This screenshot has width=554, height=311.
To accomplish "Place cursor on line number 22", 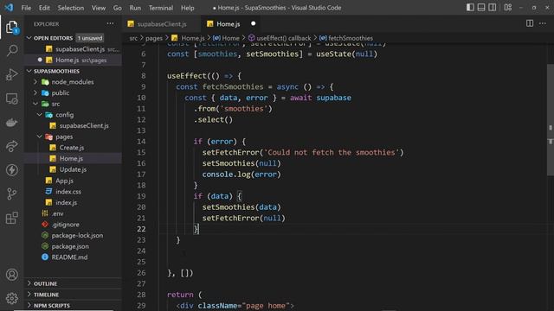I will pos(141,229).
